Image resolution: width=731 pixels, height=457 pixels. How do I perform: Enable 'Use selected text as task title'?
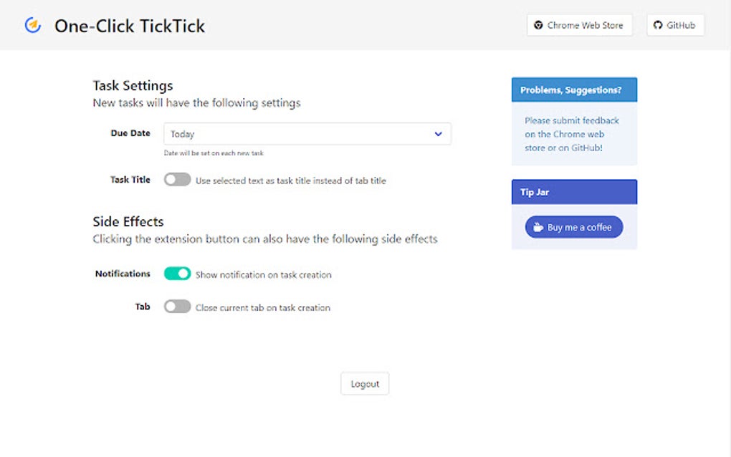(177, 180)
